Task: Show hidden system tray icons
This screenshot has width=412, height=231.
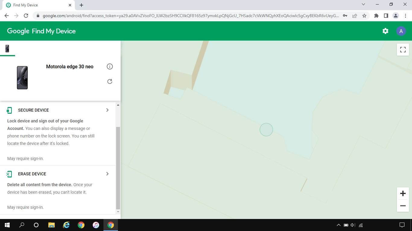Action: pos(338,225)
